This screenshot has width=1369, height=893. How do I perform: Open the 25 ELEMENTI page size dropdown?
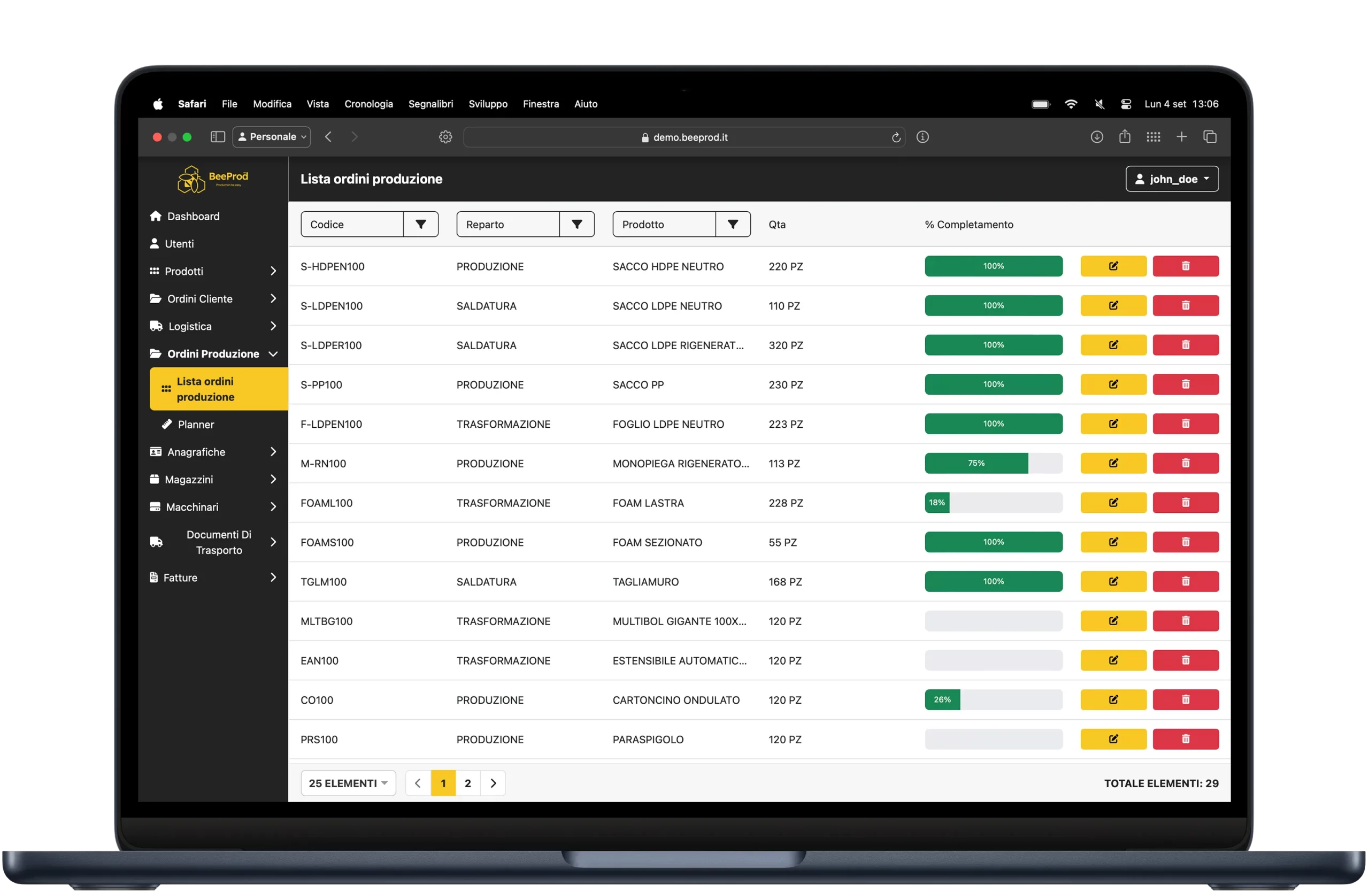click(348, 783)
